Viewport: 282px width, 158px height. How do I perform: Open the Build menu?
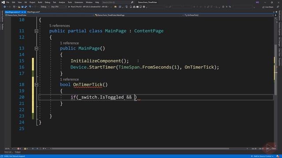(x=40, y=2)
